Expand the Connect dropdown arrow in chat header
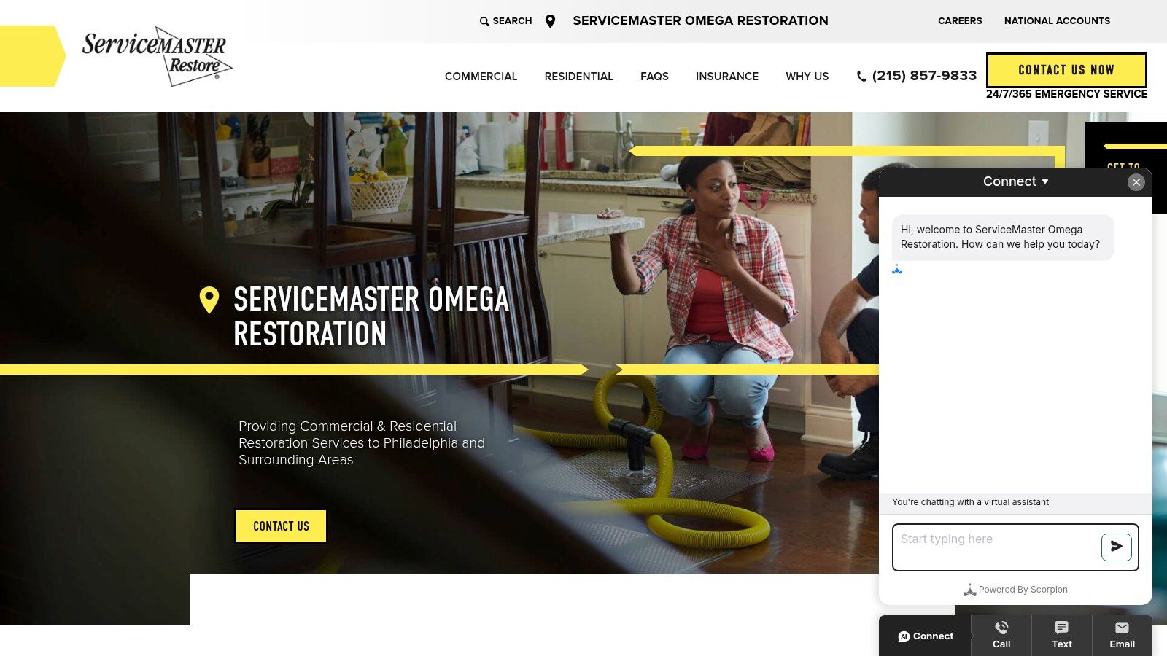Screen dimensions: 1167x656 point(1045,181)
